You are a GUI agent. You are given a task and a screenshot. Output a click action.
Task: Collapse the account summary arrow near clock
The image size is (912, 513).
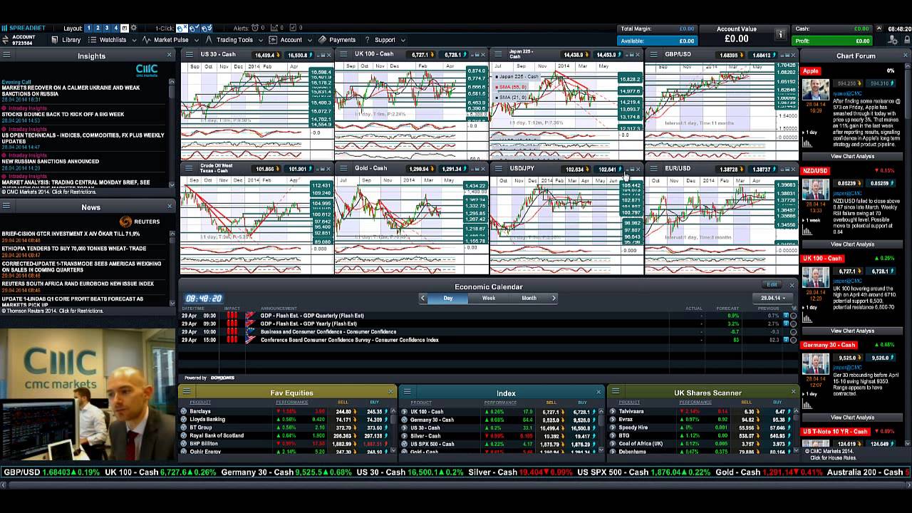(x=879, y=28)
